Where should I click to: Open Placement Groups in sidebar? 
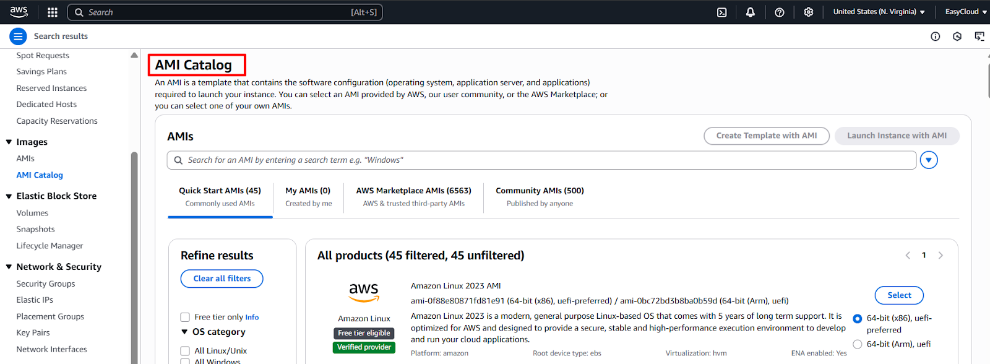50,317
